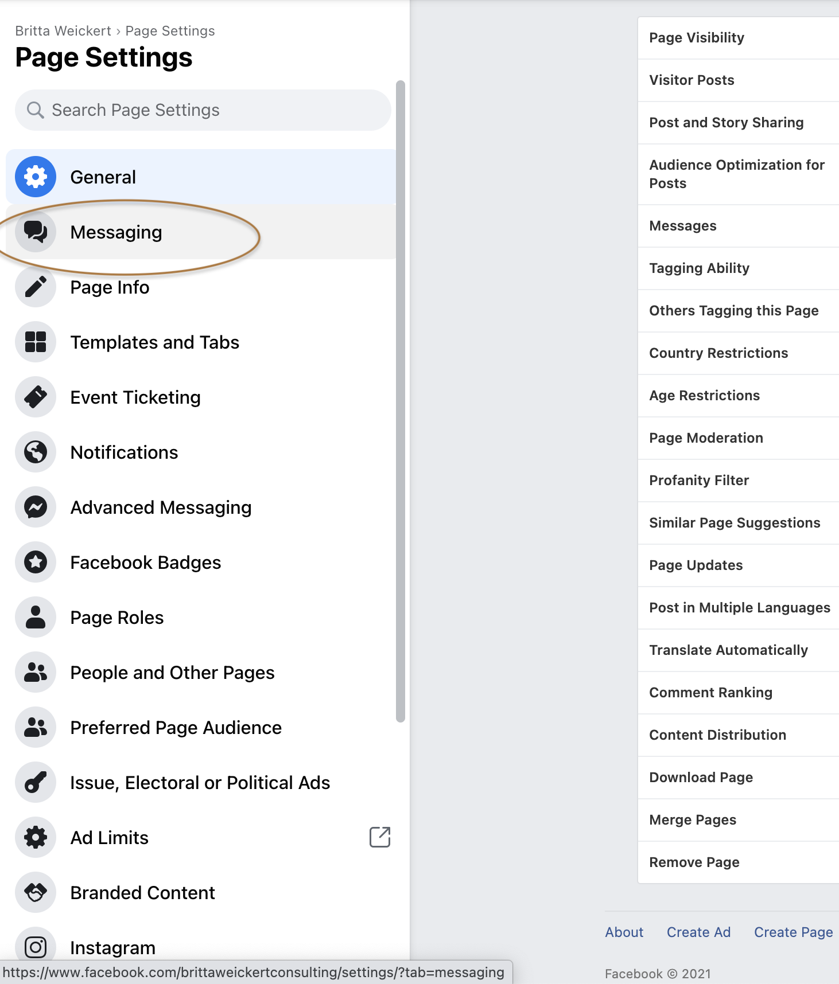The height and width of the screenshot is (984, 839).
Task: Open Advanced Messaging settings
Action: [x=201, y=507]
